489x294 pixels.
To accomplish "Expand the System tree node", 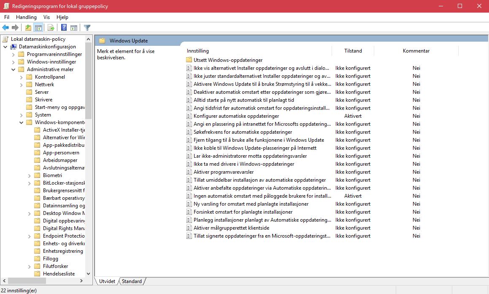I will click(x=21, y=115).
